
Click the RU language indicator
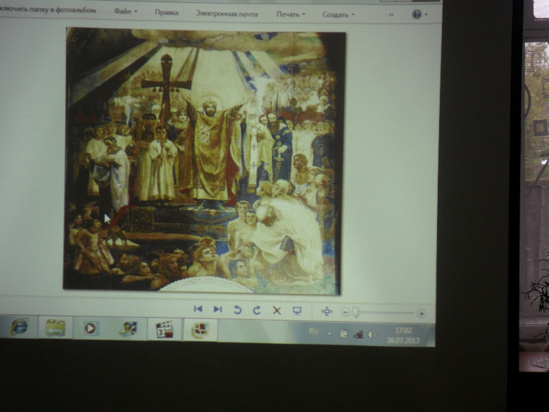(x=314, y=331)
